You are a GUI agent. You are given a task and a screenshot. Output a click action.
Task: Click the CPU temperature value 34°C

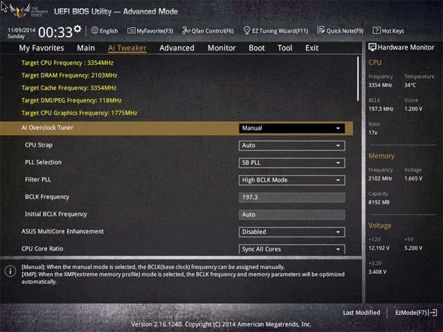pyautogui.click(x=410, y=85)
